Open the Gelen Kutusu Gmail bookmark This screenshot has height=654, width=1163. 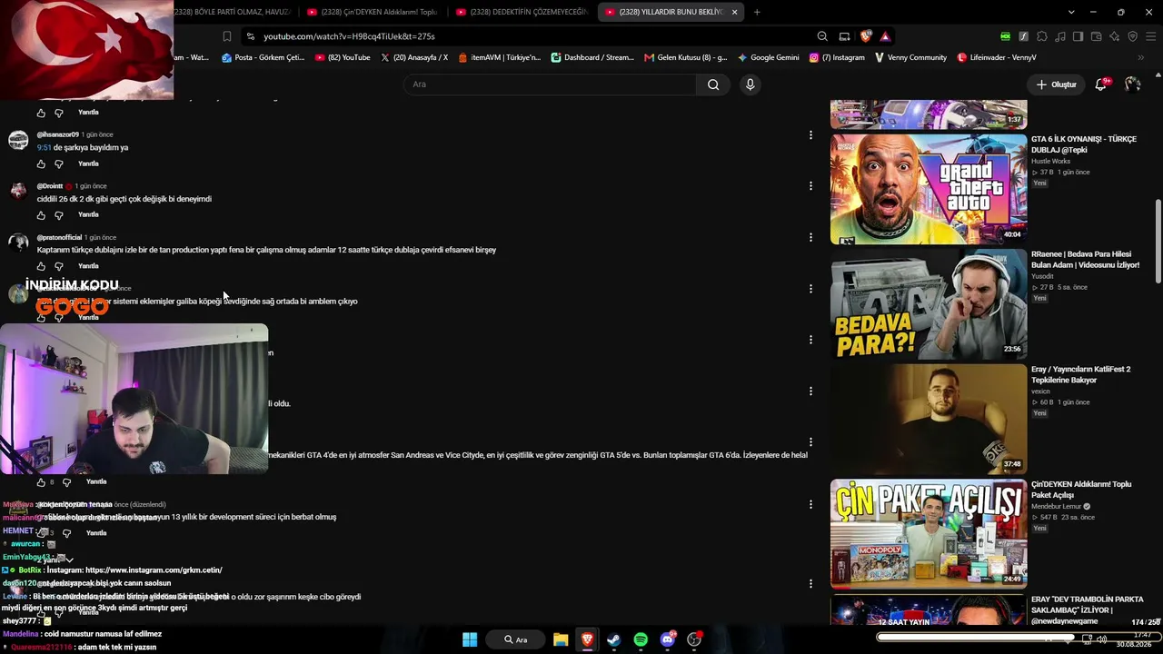point(686,57)
